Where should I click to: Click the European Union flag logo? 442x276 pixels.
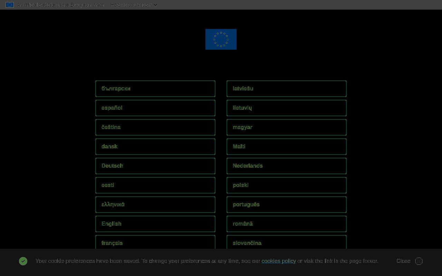coord(221,39)
